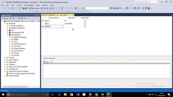Expand the Programmability folder
The width and height of the screenshot is (173, 97).
pyautogui.click(x=10, y=48)
